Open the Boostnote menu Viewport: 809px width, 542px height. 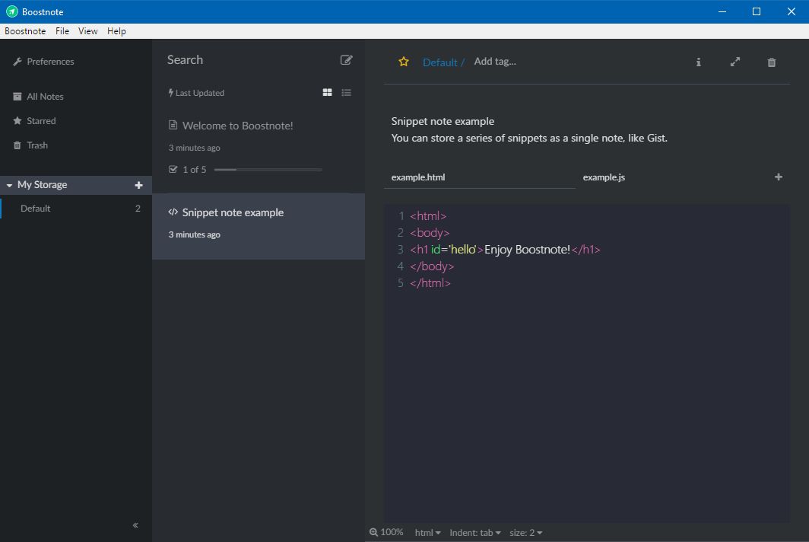25,31
